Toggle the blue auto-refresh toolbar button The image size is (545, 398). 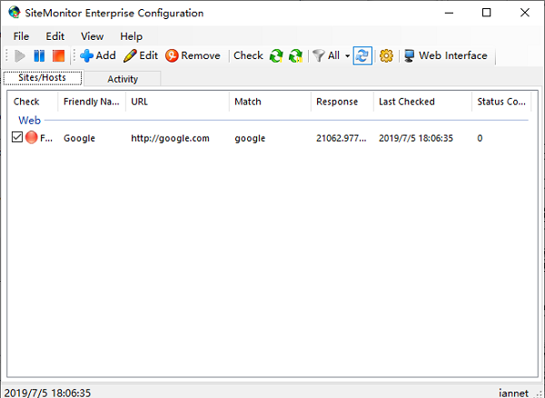(362, 55)
